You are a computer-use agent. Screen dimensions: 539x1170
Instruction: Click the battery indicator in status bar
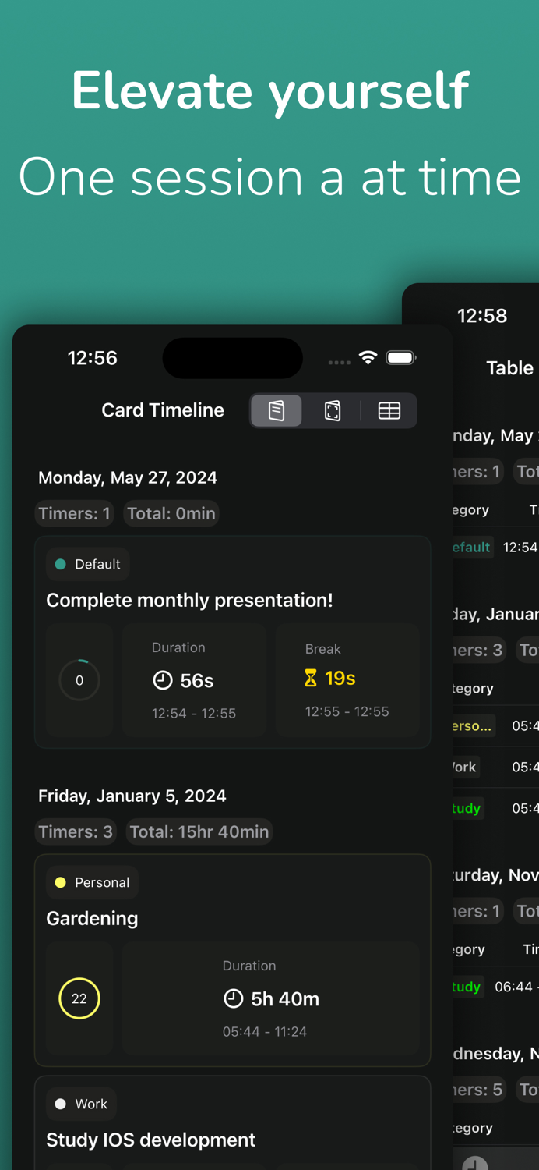pyautogui.click(x=401, y=357)
